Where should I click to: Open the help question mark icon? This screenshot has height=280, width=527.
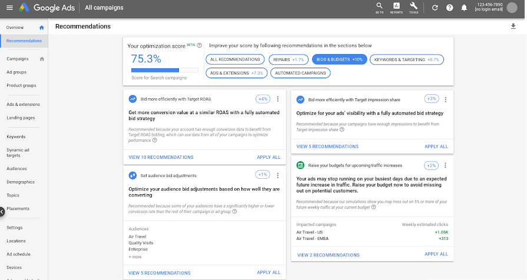pyautogui.click(x=450, y=8)
